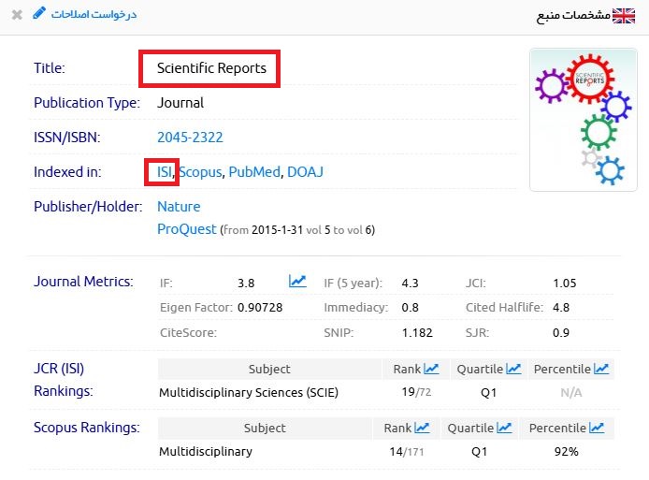This screenshot has height=480, width=649.
Task: Click the Scientific Reports cover thumbnail
Action: click(x=583, y=120)
